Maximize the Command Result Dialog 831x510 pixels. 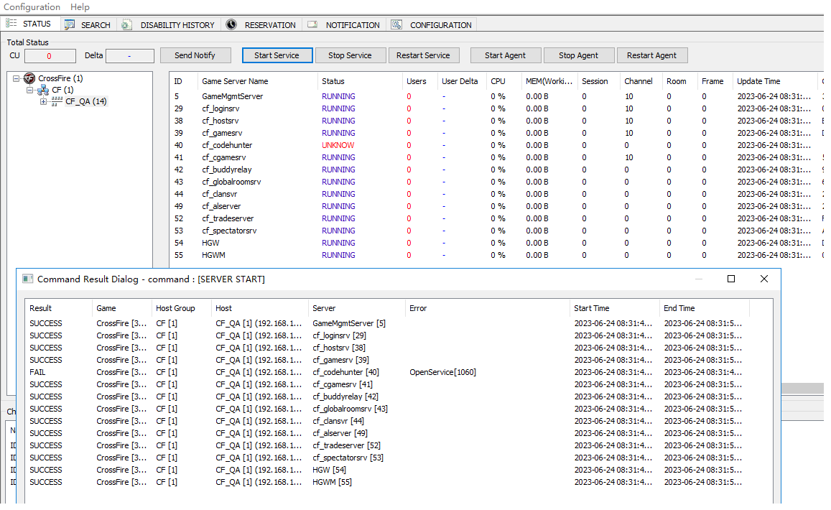(x=731, y=279)
